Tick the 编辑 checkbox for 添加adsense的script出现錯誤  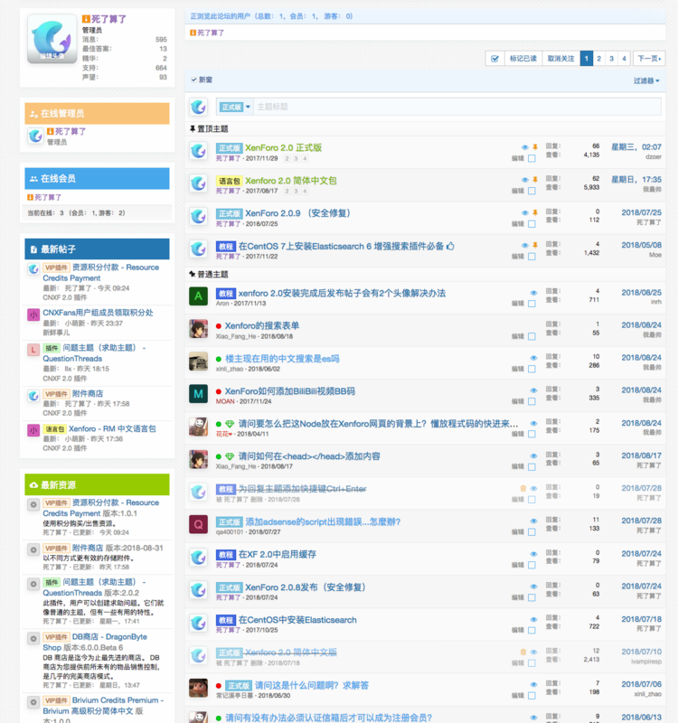click(532, 532)
